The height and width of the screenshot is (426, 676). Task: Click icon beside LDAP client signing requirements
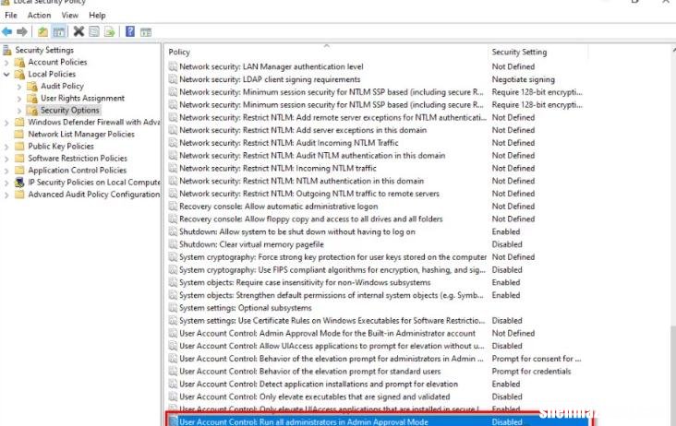[173, 79]
